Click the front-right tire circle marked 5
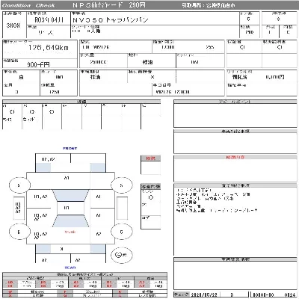Viewport: 299px width, 299px height. [121, 185]
